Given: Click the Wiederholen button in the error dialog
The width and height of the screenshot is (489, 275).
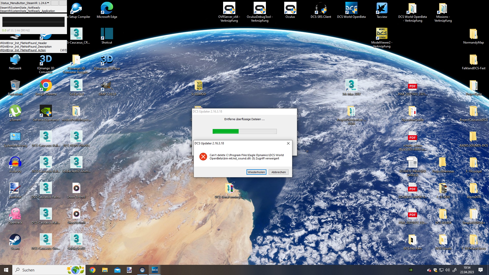Looking at the screenshot, I should pos(256,172).
